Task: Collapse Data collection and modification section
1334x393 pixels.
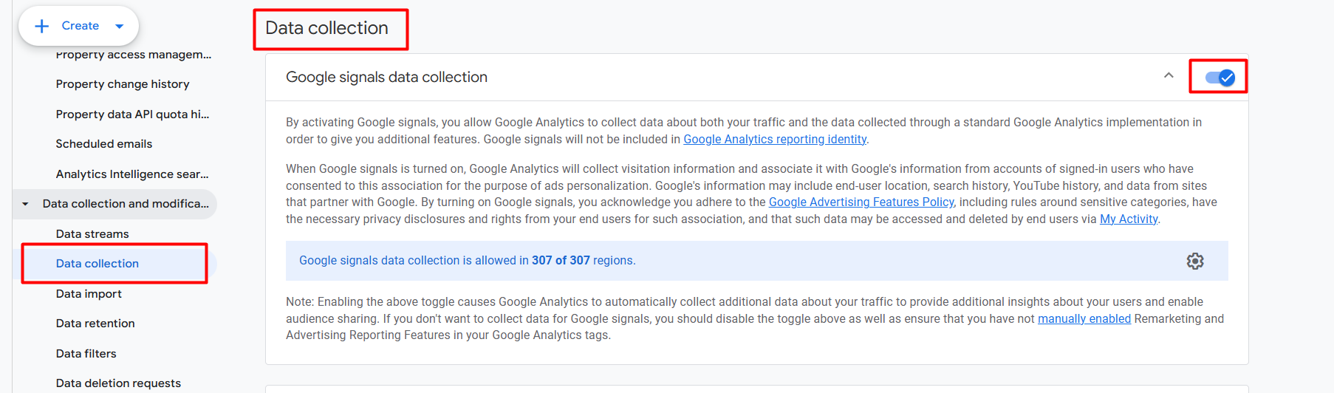Action: 26,204
